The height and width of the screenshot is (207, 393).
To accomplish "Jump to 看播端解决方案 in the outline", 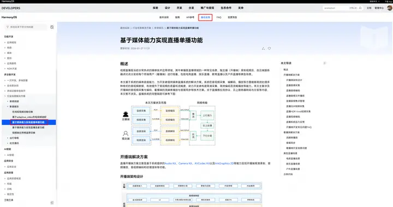I will (291, 132).
